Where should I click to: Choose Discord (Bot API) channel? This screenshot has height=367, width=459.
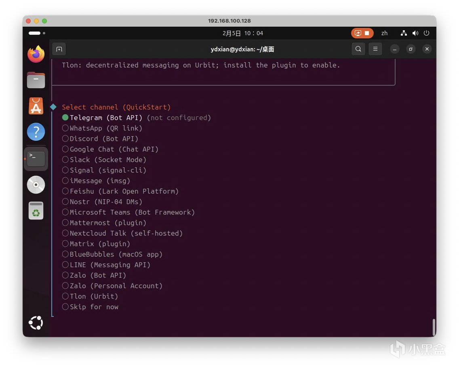coord(104,139)
